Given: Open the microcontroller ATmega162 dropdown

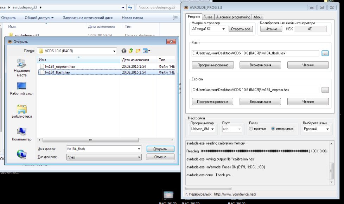Looking at the screenshot, I should coord(223,29).
